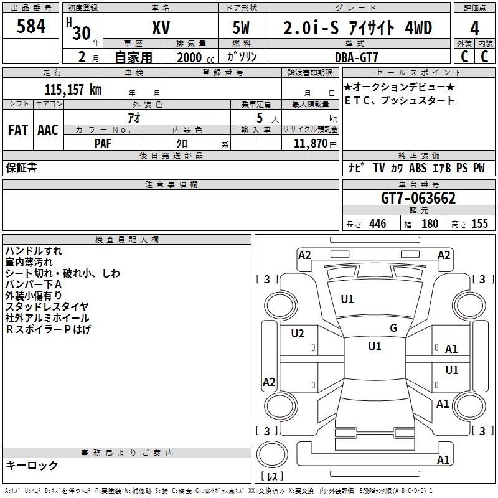Screen dimensions: 498x498
Task: Click the model code DBA-GT7
Action: click(356, 57)
